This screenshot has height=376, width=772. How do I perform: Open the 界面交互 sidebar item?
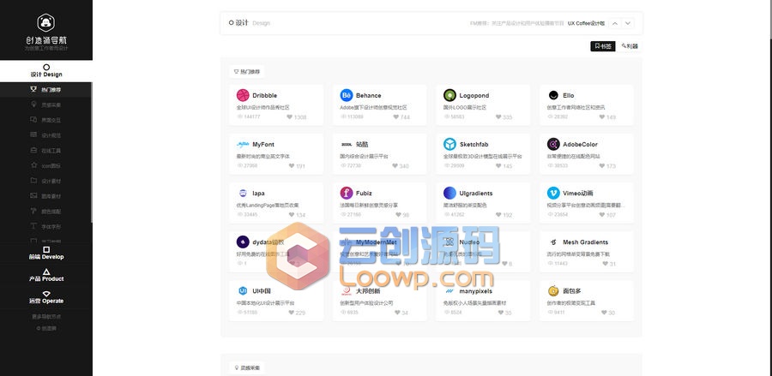pyautogui.click(x=45, y=120)
